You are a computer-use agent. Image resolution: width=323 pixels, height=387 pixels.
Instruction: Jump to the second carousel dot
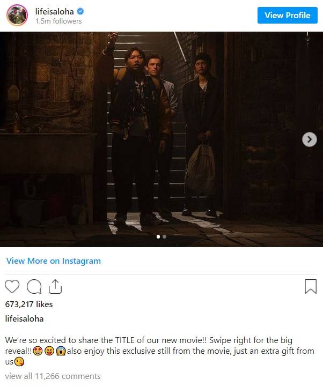(x=164, y=237)
